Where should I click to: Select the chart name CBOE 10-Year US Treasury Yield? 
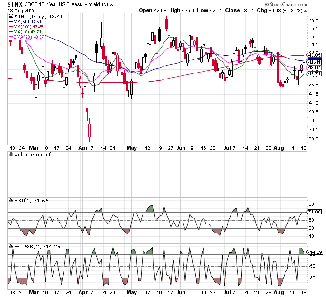(x=62, y=4)
